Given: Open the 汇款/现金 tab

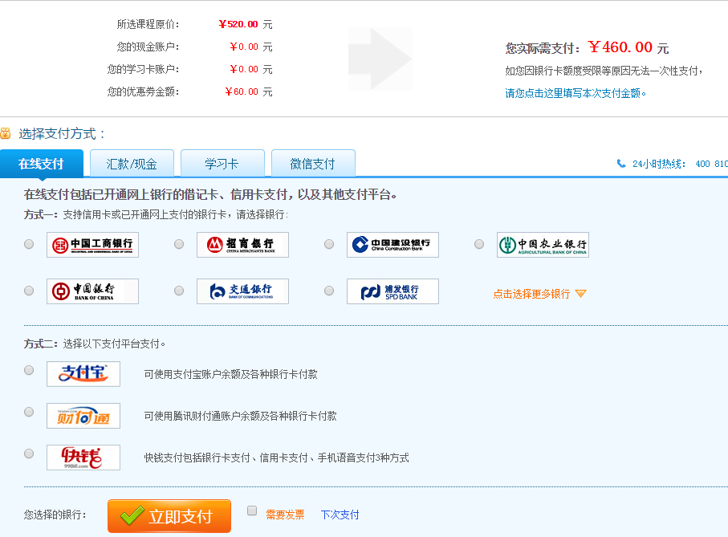Looking at the screenshot, I should pyautogui.click(x=132, y=164).
